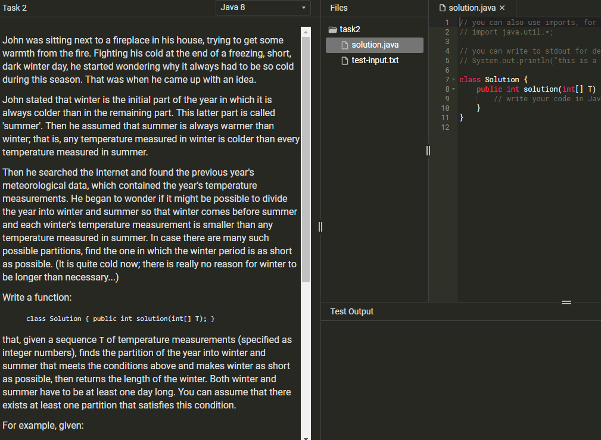This screenshot has width=601, height=440.
Task: Click the horizontal divider handle above Test Output
Action: point(566,302)
